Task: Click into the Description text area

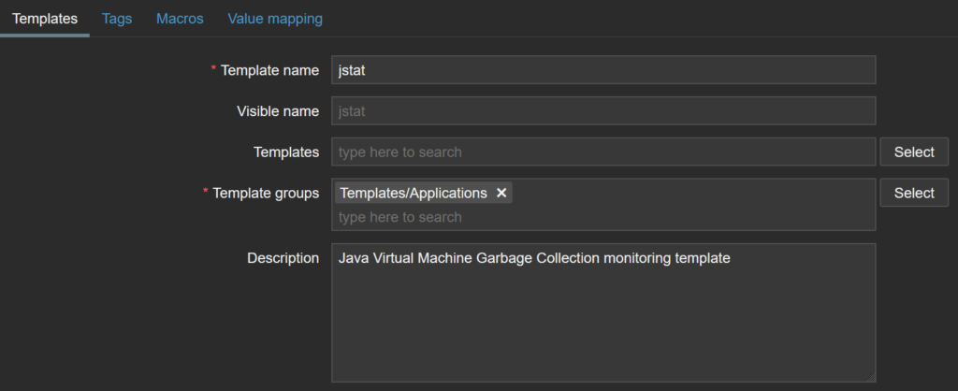Action: pos(602,318)
